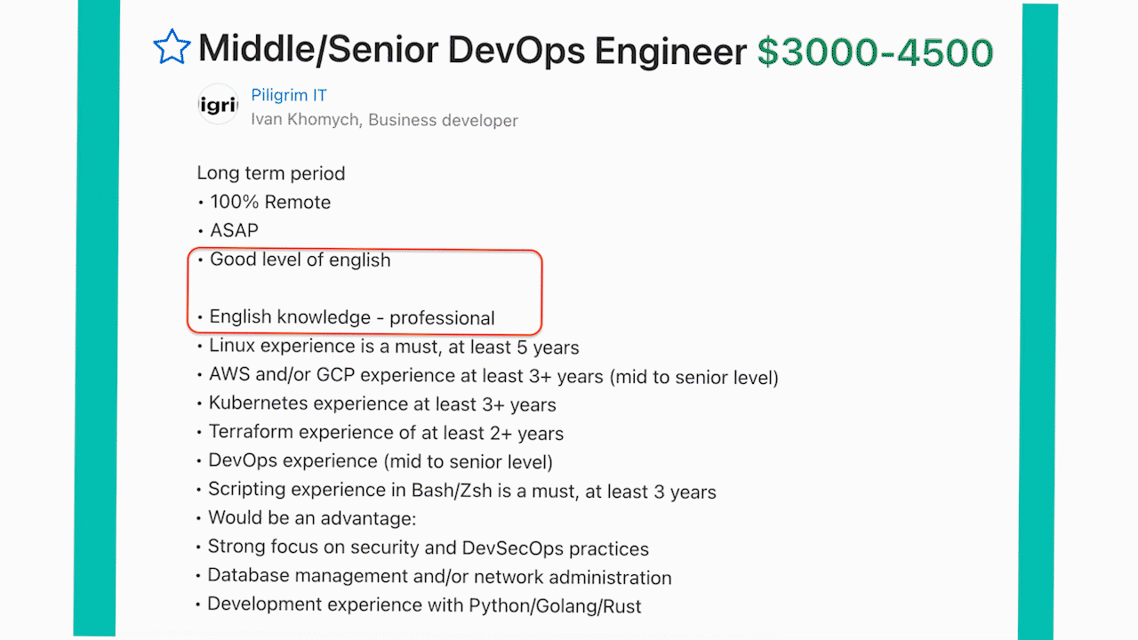Image resolution: width=1138 pixels, height=640 pixels.
Task: Click the $3000-4500 salary text
Action: click(x=875, y=52)
